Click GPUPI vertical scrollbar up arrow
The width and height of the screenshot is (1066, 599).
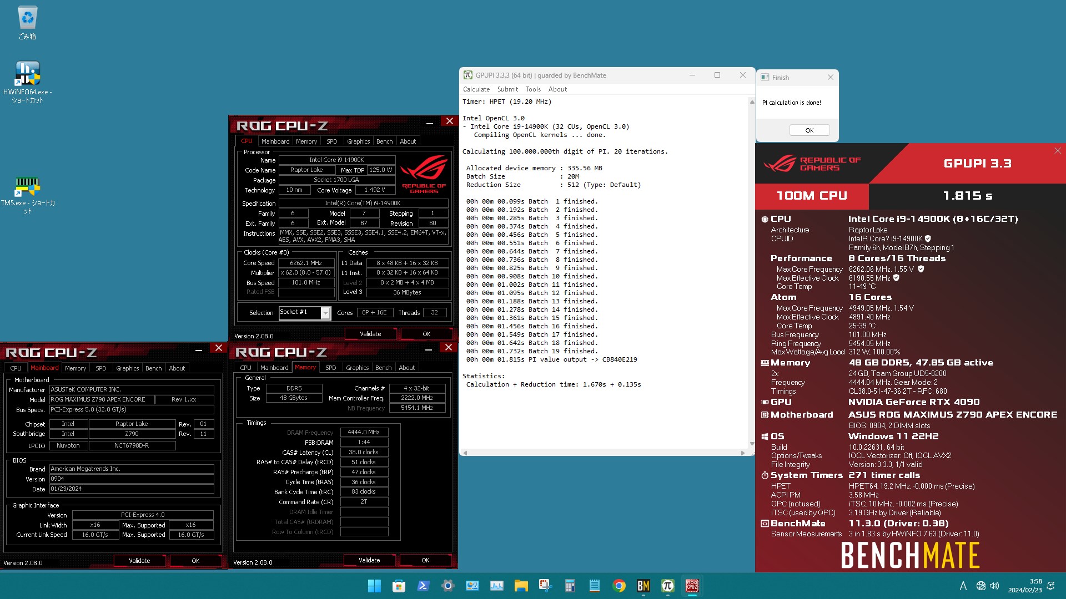752,101
